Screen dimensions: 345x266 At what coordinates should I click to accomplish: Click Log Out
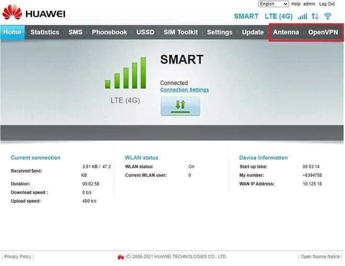click(327, 4)
